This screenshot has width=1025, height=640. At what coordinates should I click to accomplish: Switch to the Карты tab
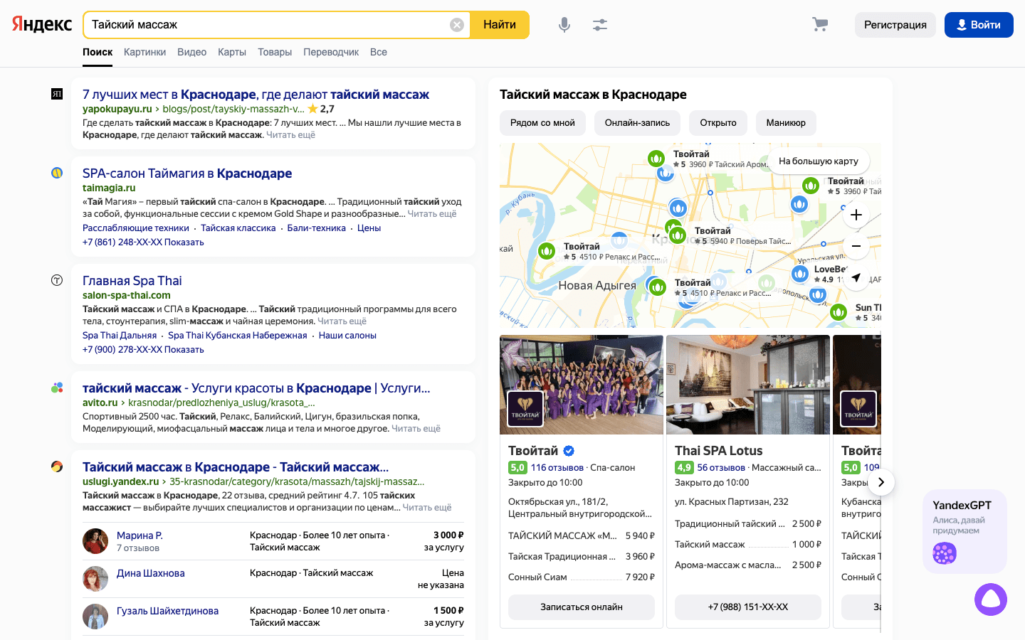[x=231, y=52]
